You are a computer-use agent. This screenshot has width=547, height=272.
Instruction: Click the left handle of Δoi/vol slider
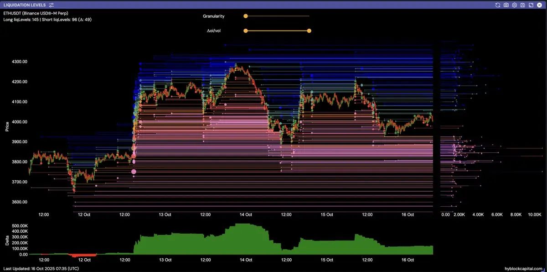point(246,31)
